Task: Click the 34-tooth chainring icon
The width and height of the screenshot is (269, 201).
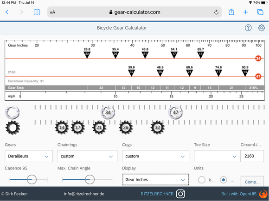Action: [108, 112]
